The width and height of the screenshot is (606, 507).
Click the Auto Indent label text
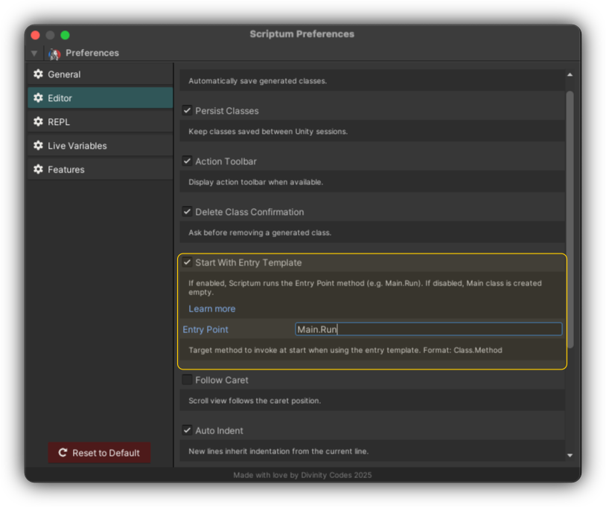pyautogui.click(x=219, y=430)
